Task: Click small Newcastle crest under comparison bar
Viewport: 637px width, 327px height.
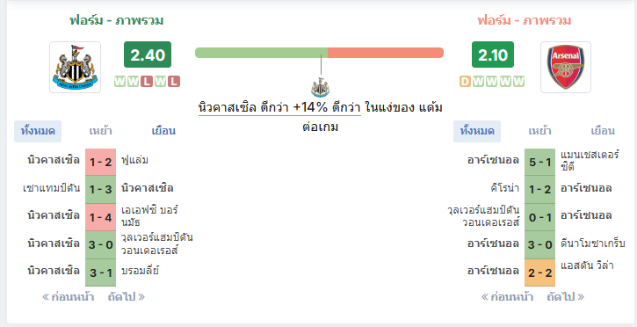Action: tap(320, 87)
